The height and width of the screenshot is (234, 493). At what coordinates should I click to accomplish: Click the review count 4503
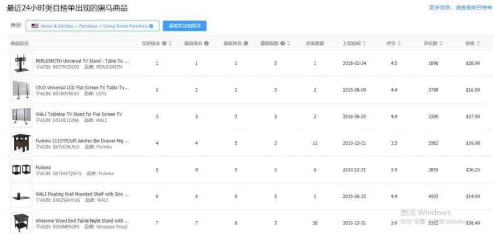click(433, 197)
